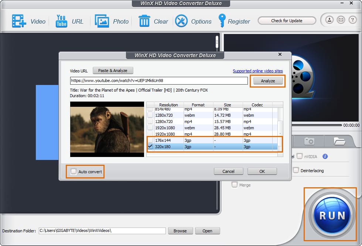Click the Register key icon

[x=222, y=21]
